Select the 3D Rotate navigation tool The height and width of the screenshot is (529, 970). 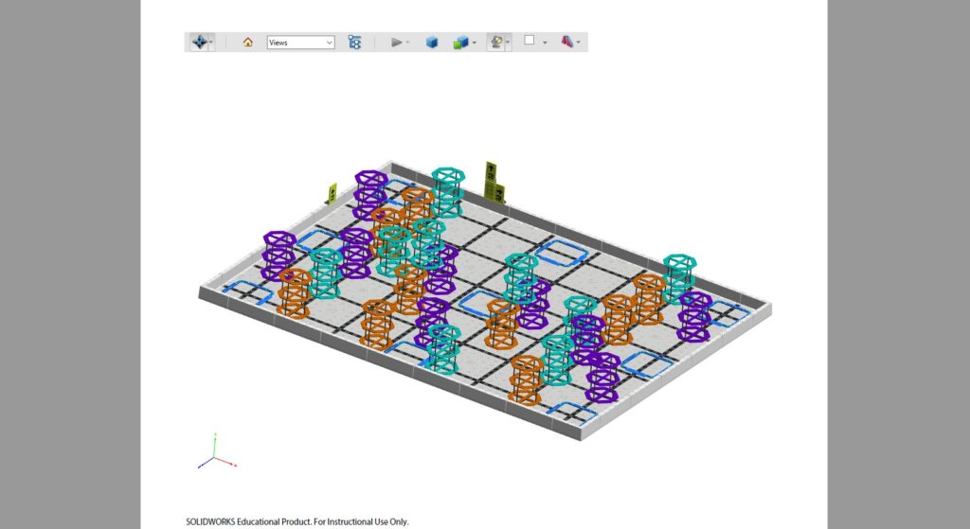[199, 42]
